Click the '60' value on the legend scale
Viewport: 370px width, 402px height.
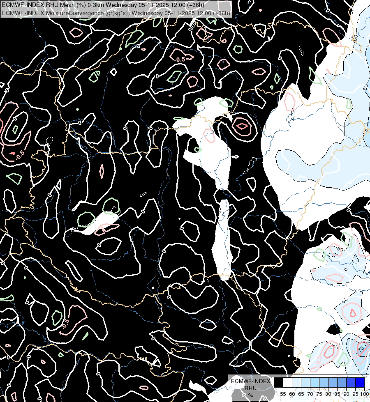[x=292, y=394]
